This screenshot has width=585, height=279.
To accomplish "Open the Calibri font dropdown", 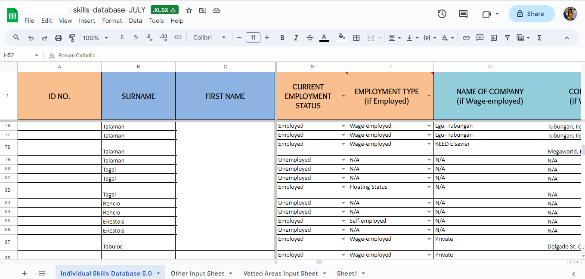I will click(x=209, y=38).
